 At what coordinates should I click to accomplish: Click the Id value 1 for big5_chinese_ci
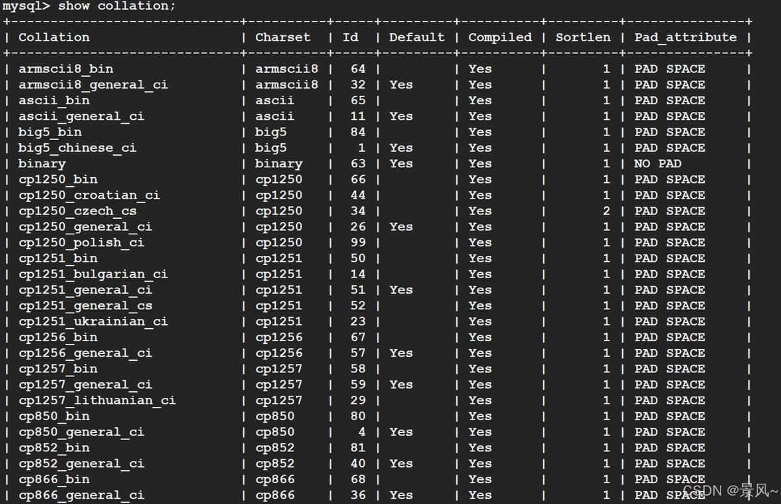(362, 147)
